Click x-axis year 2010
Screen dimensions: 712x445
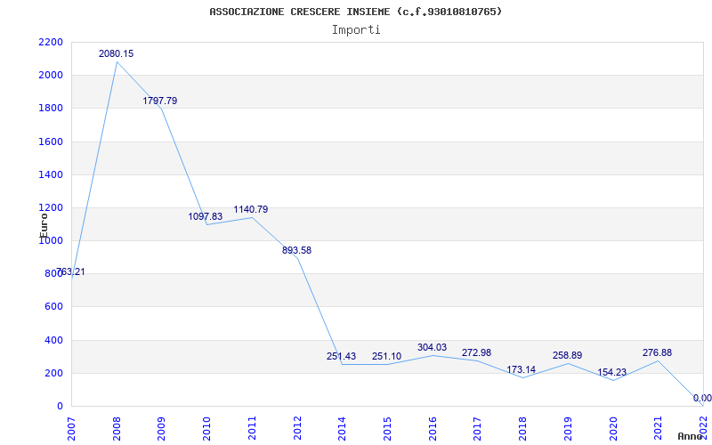click(206, 428)
